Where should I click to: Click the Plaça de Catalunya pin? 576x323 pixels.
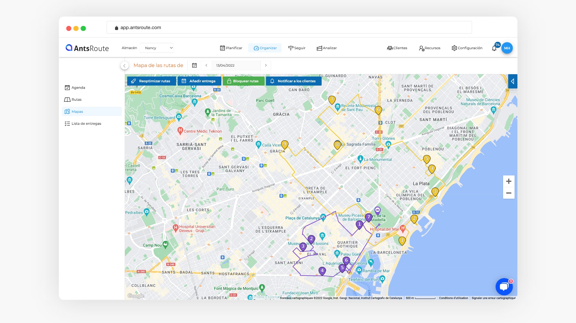pyautogui.click(x=323, y=217)
